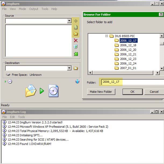Click info icon beside ImgBurn Version log line

pyautogui.click(x=4, y=122)
